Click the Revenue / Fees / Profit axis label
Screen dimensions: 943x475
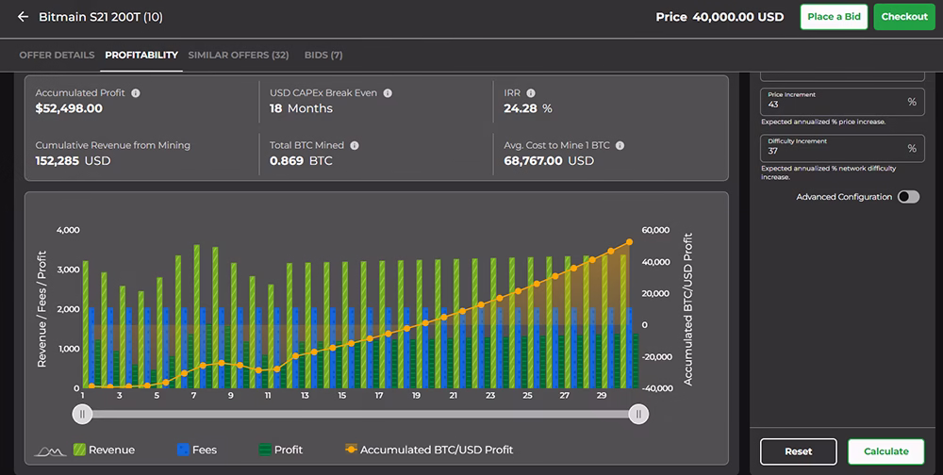pos(42,309)
